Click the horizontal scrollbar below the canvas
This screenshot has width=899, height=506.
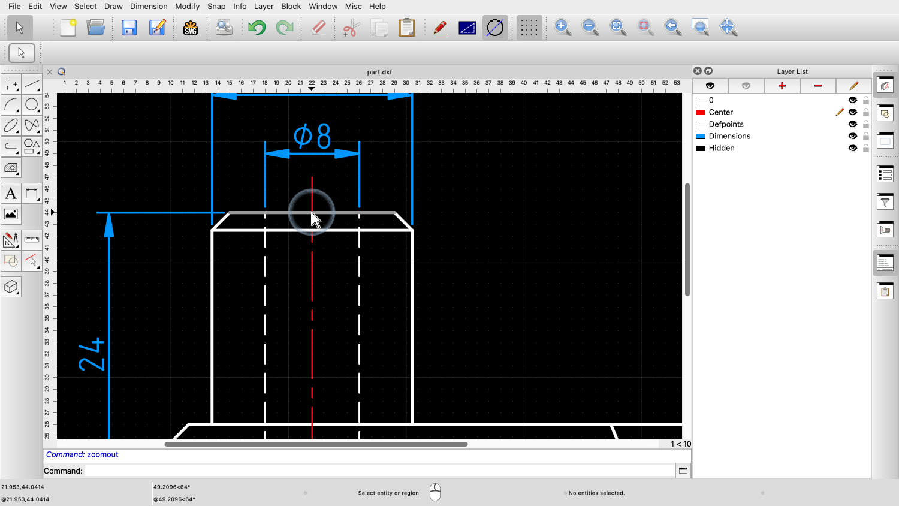pyautogui.click(x=318, y=444)
